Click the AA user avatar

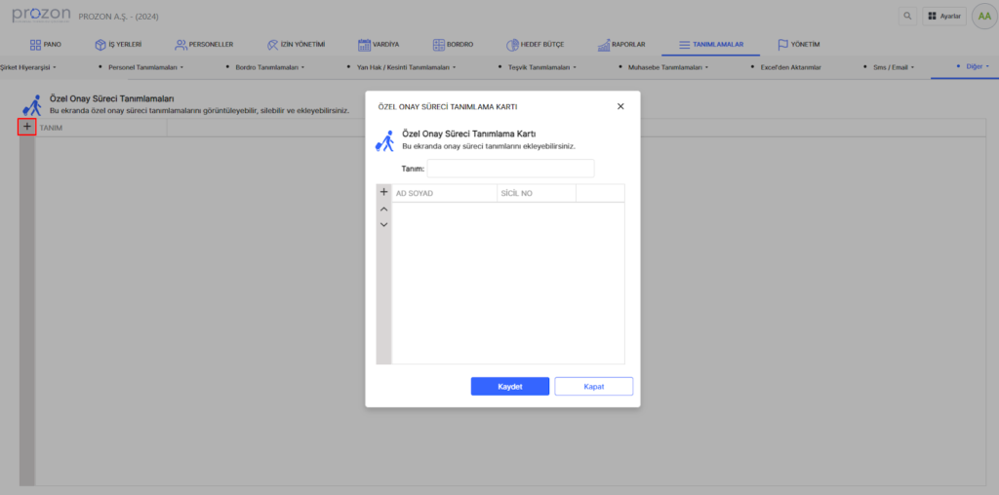click(983, 17)
